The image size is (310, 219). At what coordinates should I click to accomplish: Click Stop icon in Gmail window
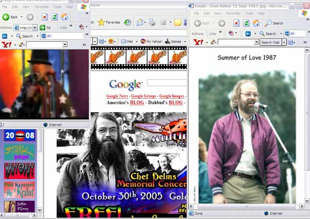236,23
